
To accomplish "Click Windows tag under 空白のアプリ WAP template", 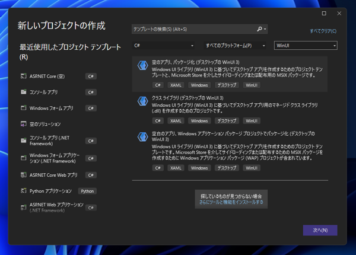I will (199, 168).
